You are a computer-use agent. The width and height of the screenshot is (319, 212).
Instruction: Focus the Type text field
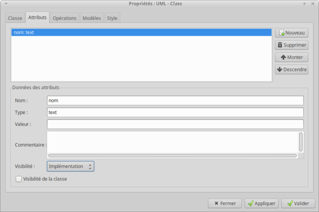[175, 112]
